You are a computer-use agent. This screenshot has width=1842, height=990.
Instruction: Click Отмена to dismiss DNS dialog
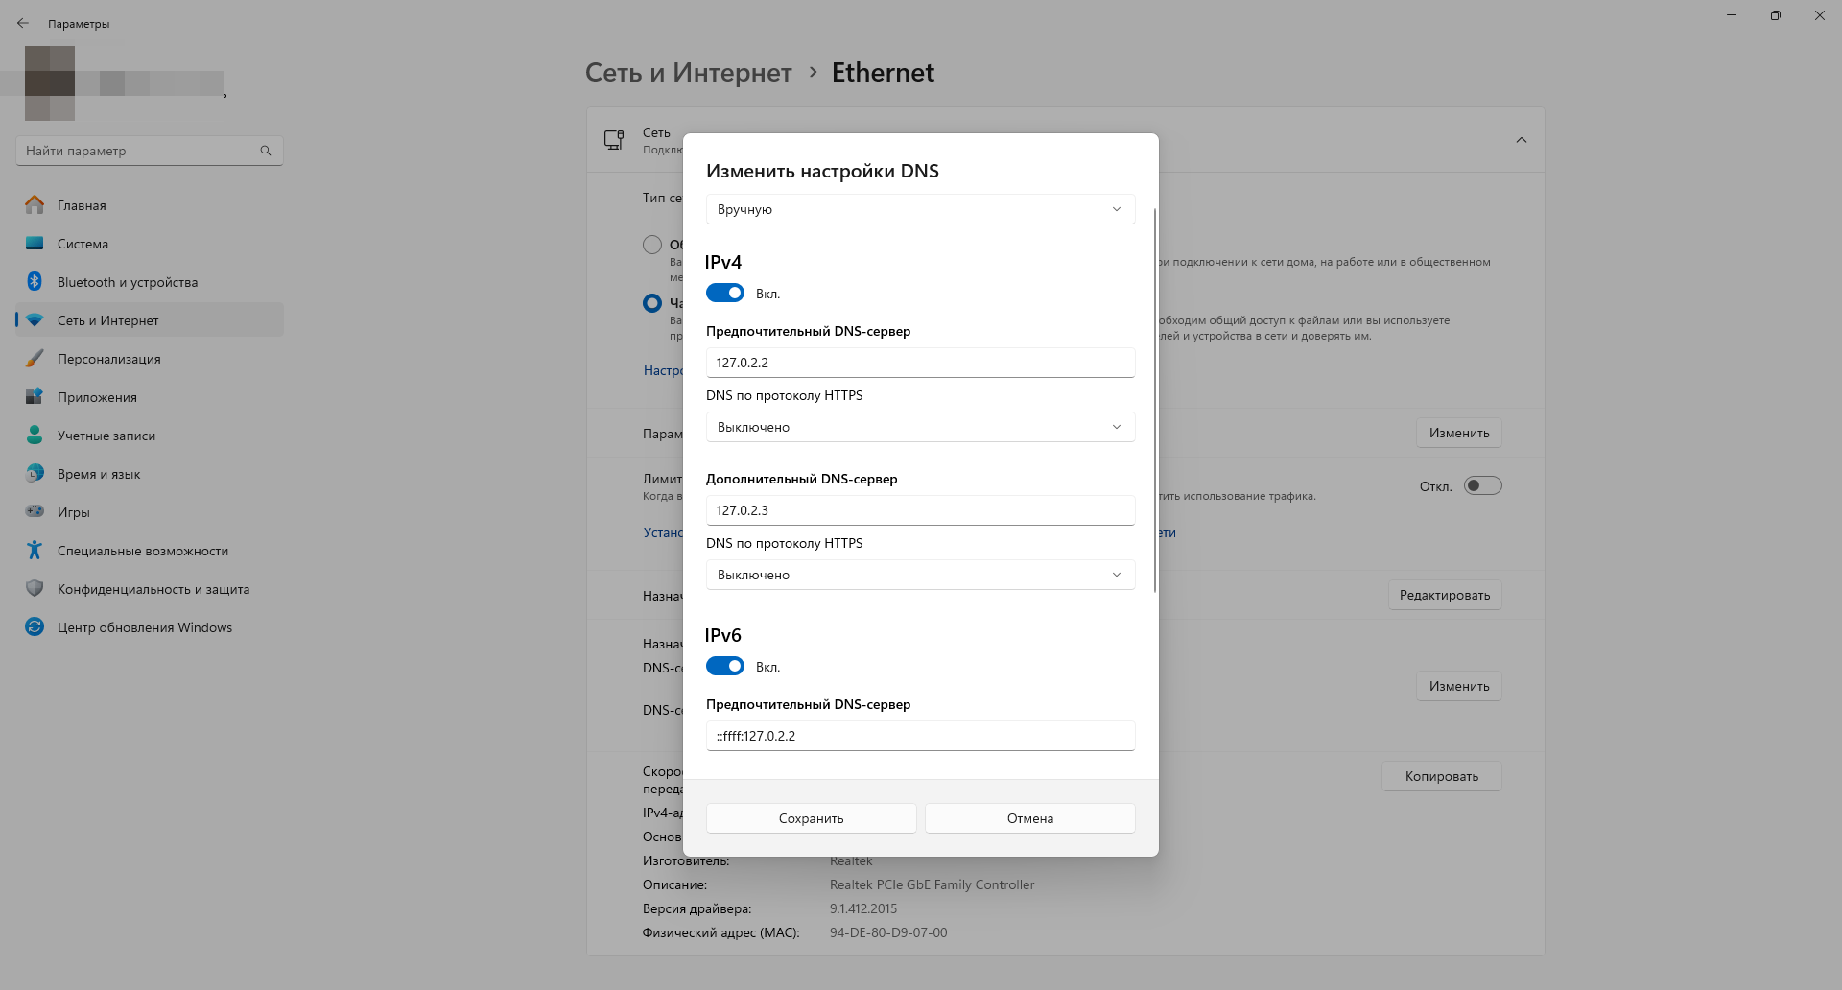(x=1029, y=818)
